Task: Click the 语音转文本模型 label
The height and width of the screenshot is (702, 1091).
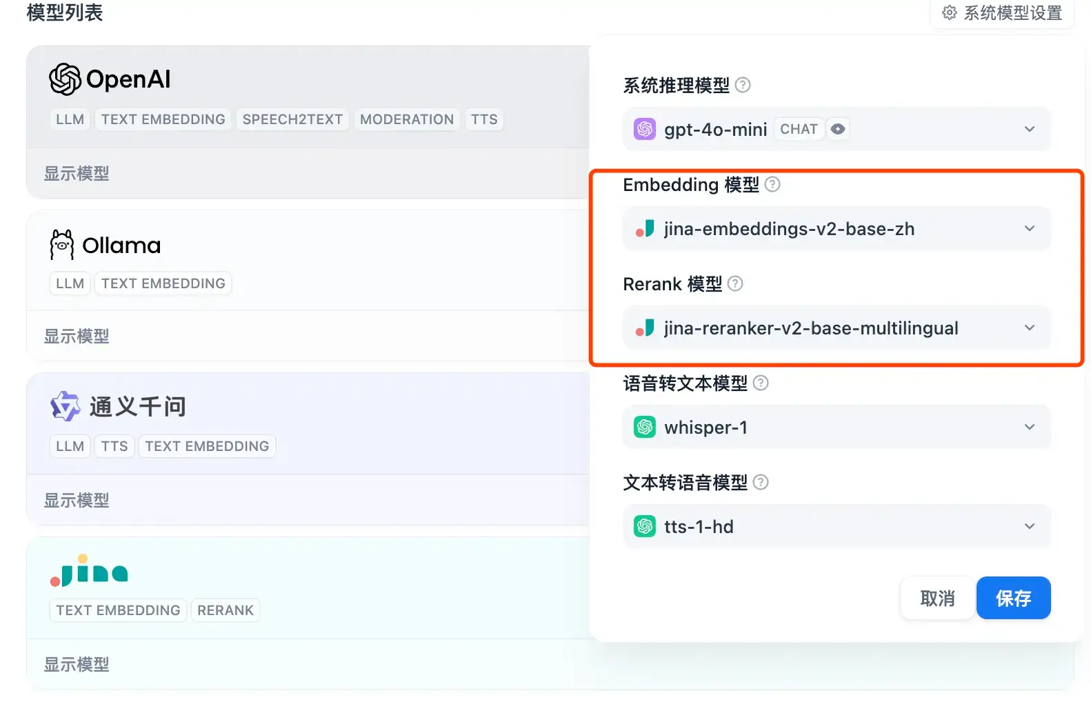Action: (685, 383)
